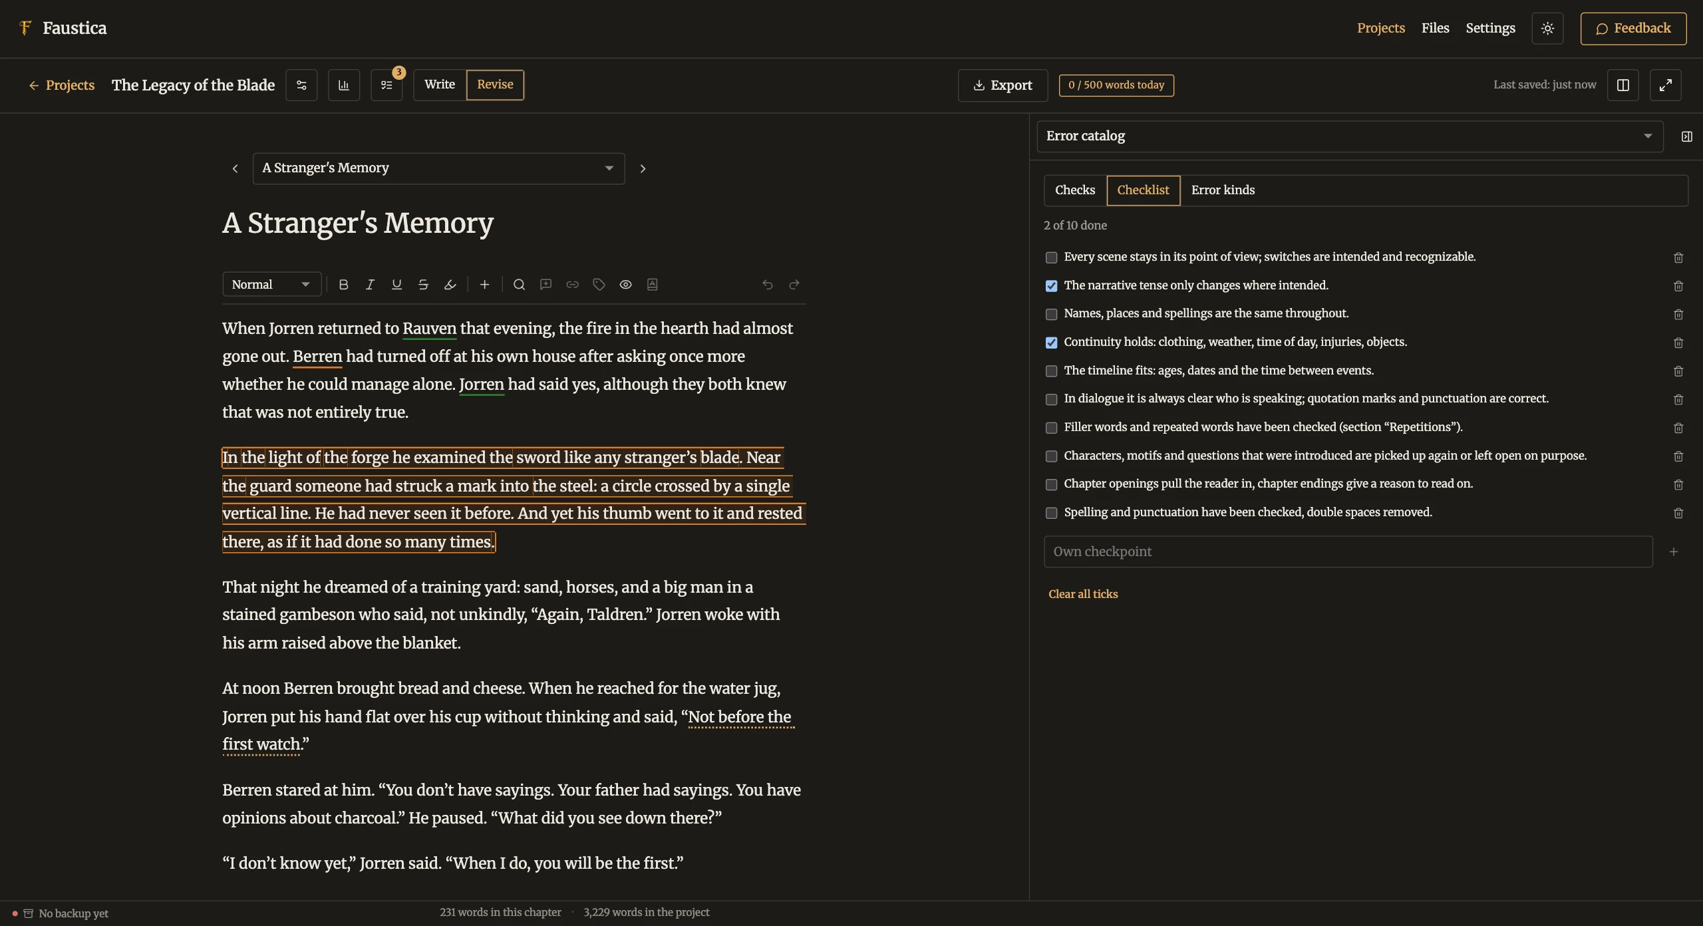Open the Feedback button
The width and height of the screenshot is (1703, 926).
[x=1633, y=29]
